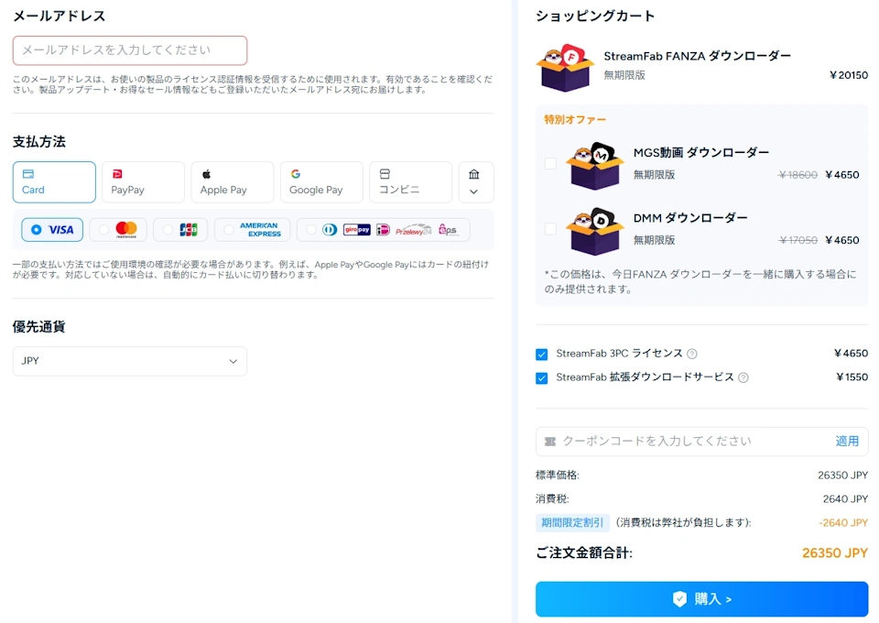Viewport: 879px width, 623px height.
Task: Click the VISA logo
Action: point(61,230)
